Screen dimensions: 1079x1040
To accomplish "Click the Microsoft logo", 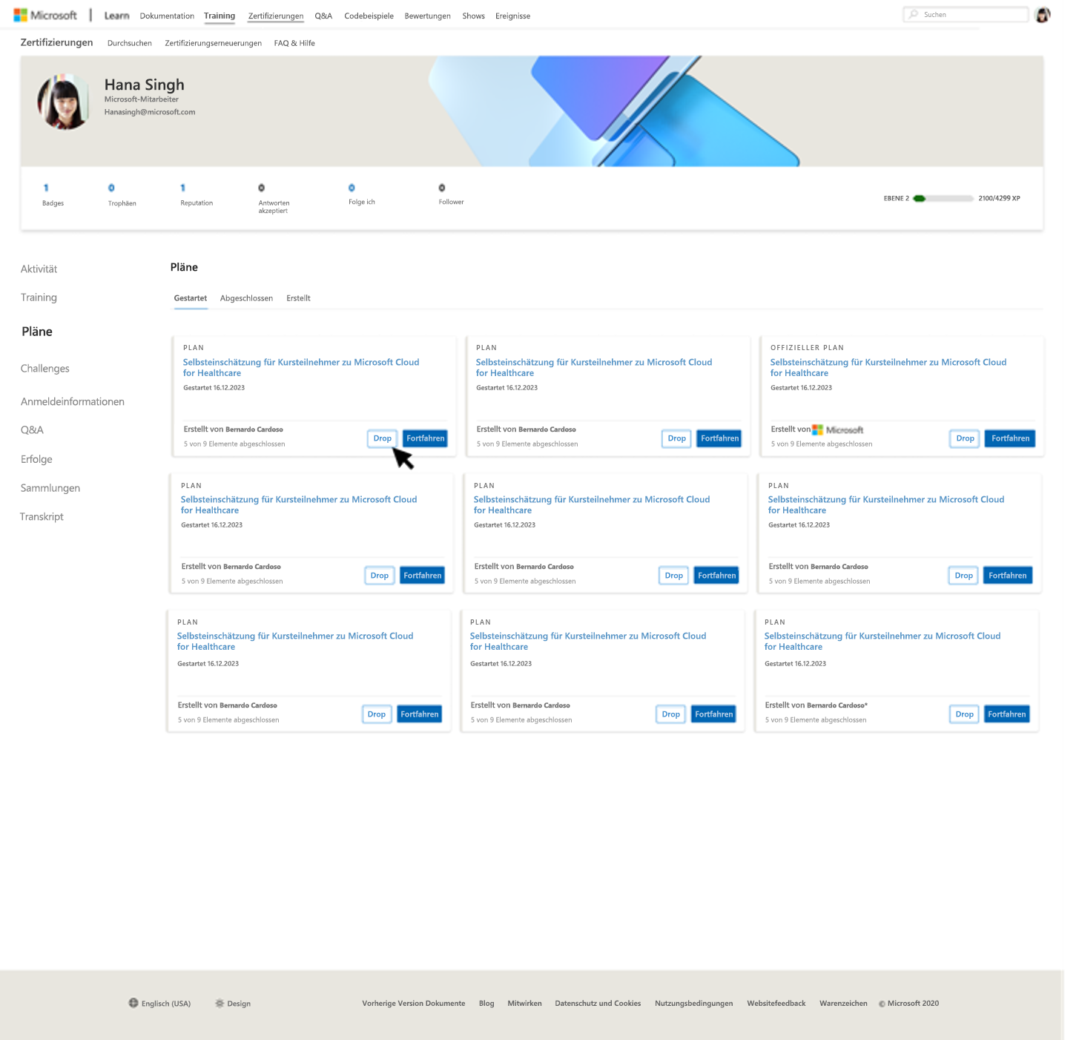I will point(46,15).
